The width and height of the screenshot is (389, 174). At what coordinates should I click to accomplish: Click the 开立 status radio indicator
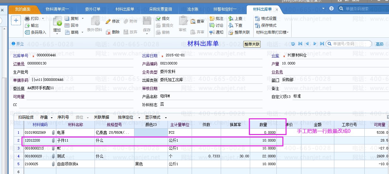tap(13, 44)
